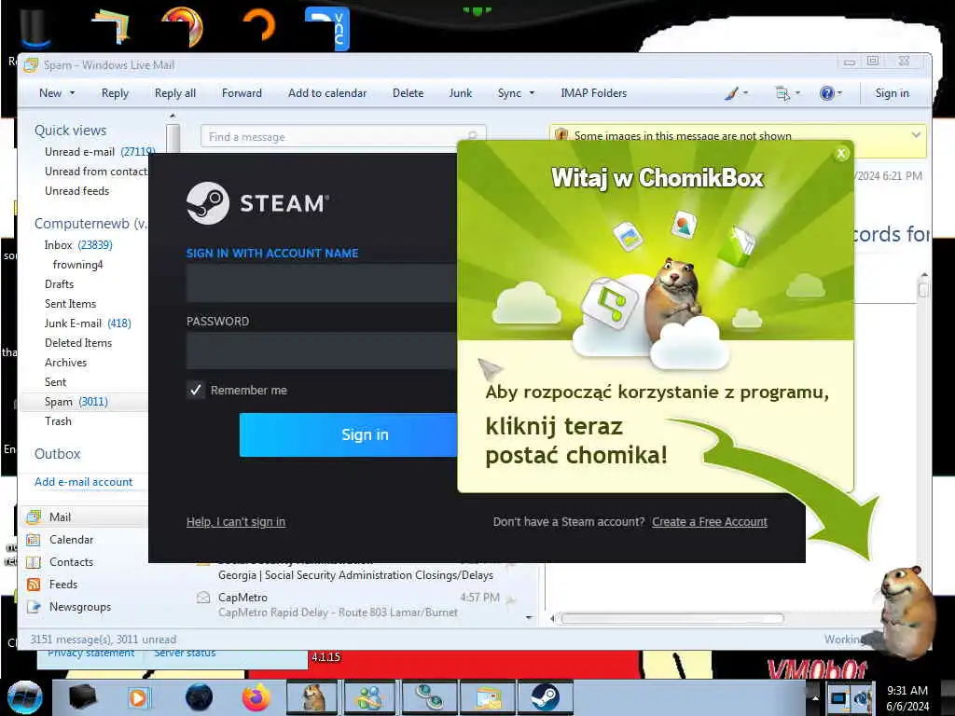Click the taskbar clock showing 9:31 AM
Screen dimensions: 955x716
[x=907, y=697]
